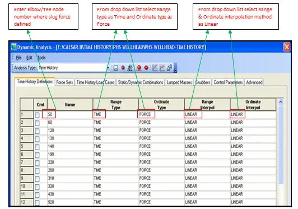Open Ordinate Interpol cell LINEAR in row 5

pyautogui.click(x=253, y=146)
